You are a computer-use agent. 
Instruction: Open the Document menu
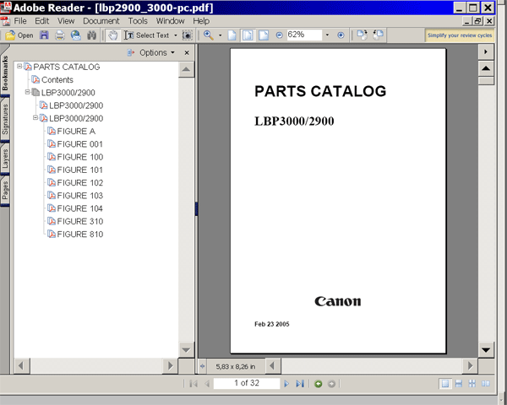[101, 21]
